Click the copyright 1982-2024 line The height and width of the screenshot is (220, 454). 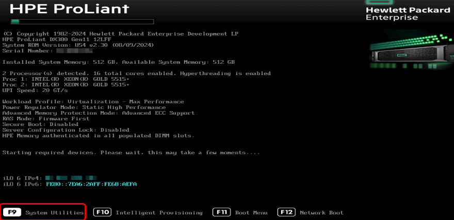(120, 34)
